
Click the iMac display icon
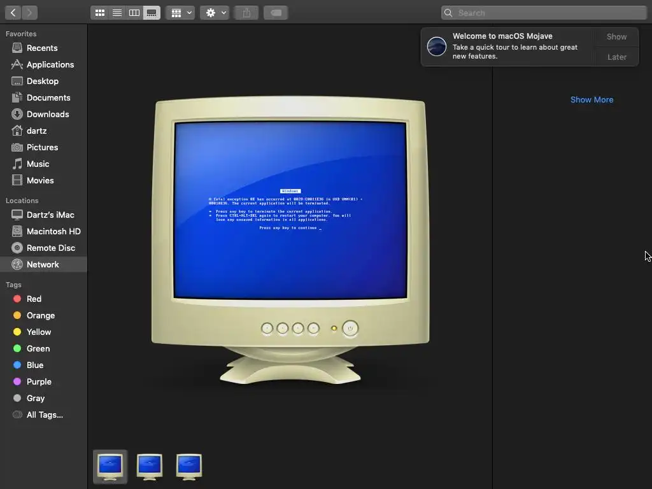(17, 215)
